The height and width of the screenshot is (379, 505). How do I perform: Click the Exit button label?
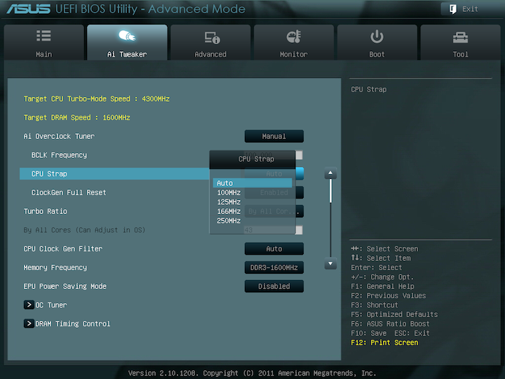tap(470, 9)
